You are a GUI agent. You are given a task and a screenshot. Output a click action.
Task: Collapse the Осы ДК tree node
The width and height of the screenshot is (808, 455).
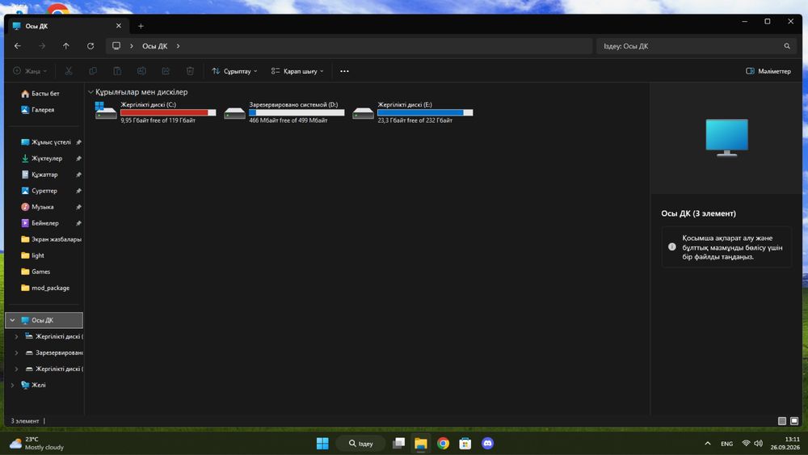tap(12, 320)
